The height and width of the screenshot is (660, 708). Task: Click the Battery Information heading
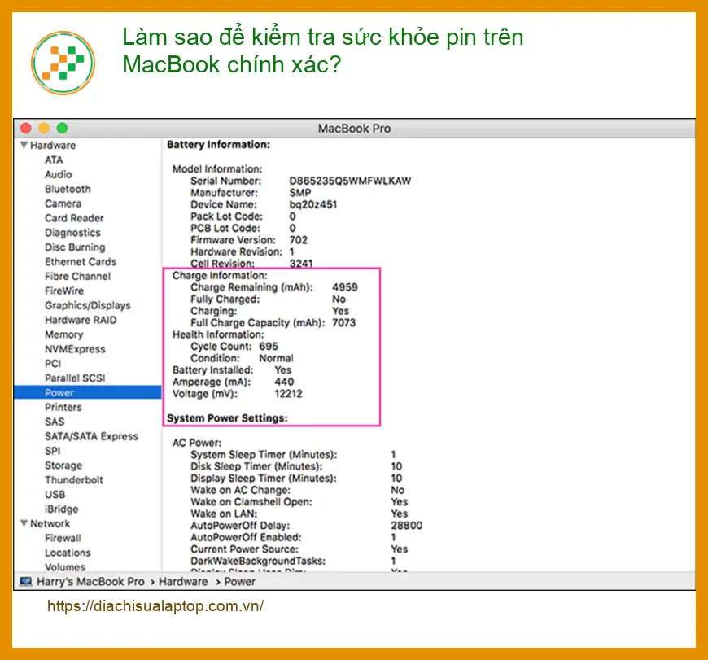219,145
